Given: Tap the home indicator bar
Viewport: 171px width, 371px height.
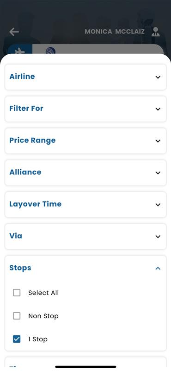Looking at the screenshot, I should coord(85,367).
